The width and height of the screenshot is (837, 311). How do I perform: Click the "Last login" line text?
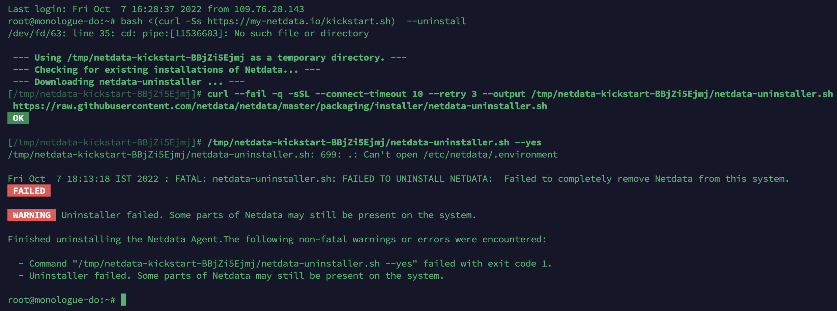155,9
